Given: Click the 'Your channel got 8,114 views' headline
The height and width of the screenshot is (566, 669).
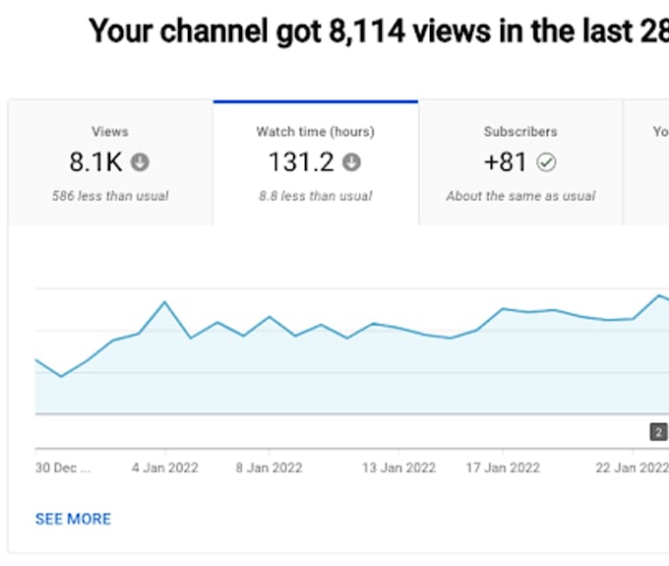Looking at the screenshot, I should (379, 31).
